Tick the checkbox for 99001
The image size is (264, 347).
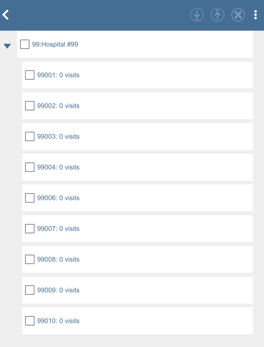pos(30,75)
